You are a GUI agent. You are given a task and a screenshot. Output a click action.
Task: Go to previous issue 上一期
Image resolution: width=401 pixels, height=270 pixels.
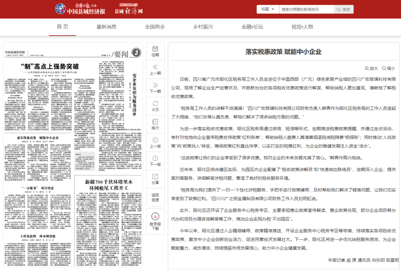coord(155,70)
